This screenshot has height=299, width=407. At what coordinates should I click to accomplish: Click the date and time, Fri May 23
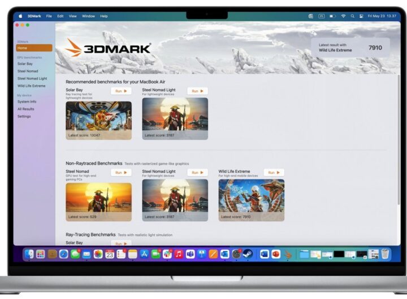click(x=382, y=16)
